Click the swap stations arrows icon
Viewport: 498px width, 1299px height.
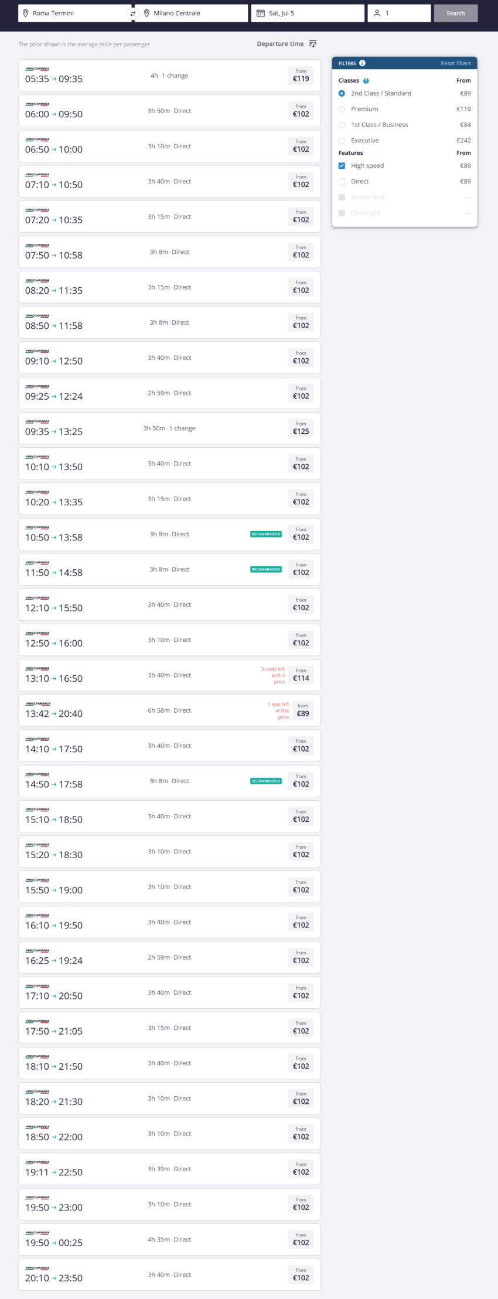click(133, 13)
